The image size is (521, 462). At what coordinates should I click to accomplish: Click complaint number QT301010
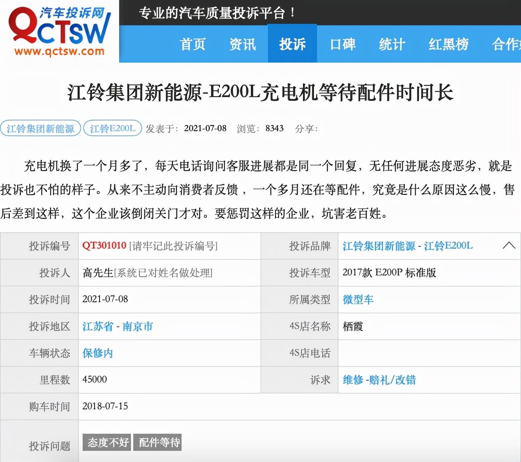[x=104, y=246]
